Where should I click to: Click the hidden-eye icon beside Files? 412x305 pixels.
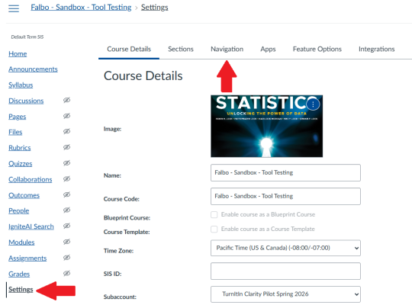(x=66, y=131)
